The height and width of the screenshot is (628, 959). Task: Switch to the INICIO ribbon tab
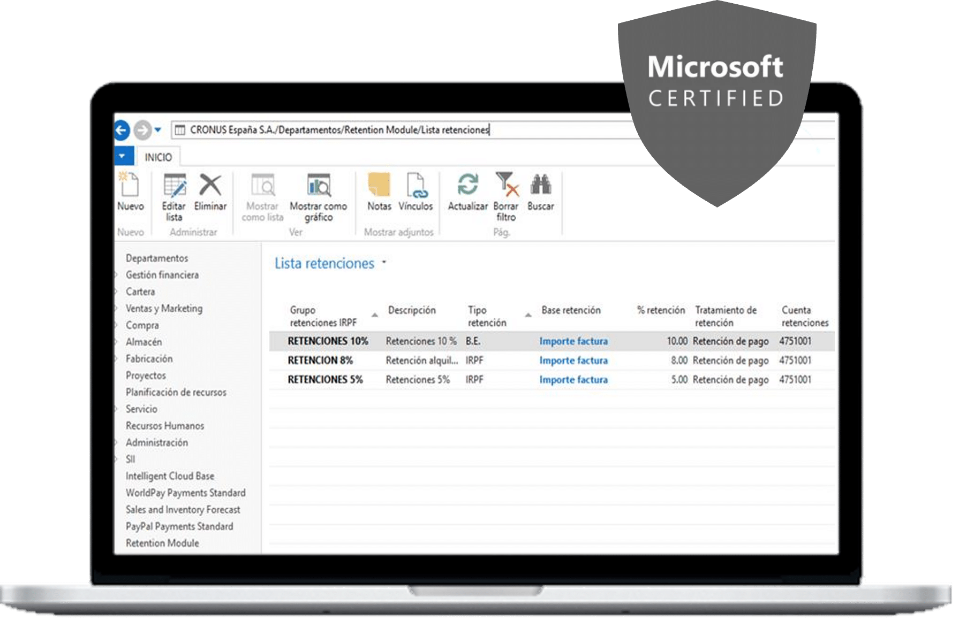pyautogui.click(x=158, y=157)
